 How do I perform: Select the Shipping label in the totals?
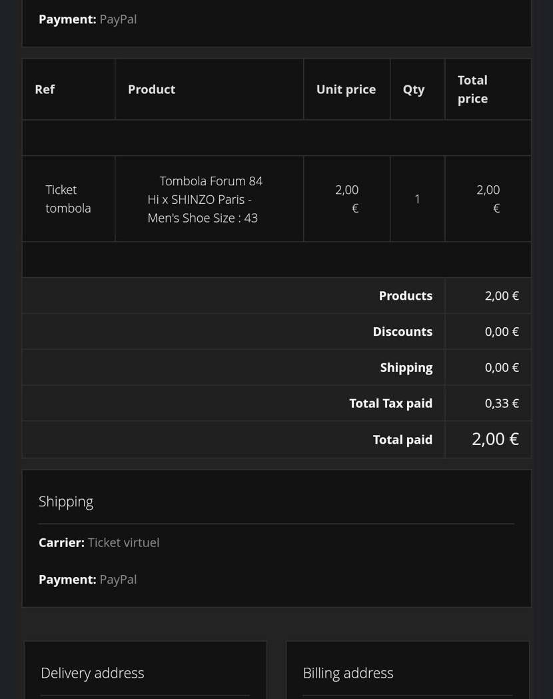click(406, 368)
